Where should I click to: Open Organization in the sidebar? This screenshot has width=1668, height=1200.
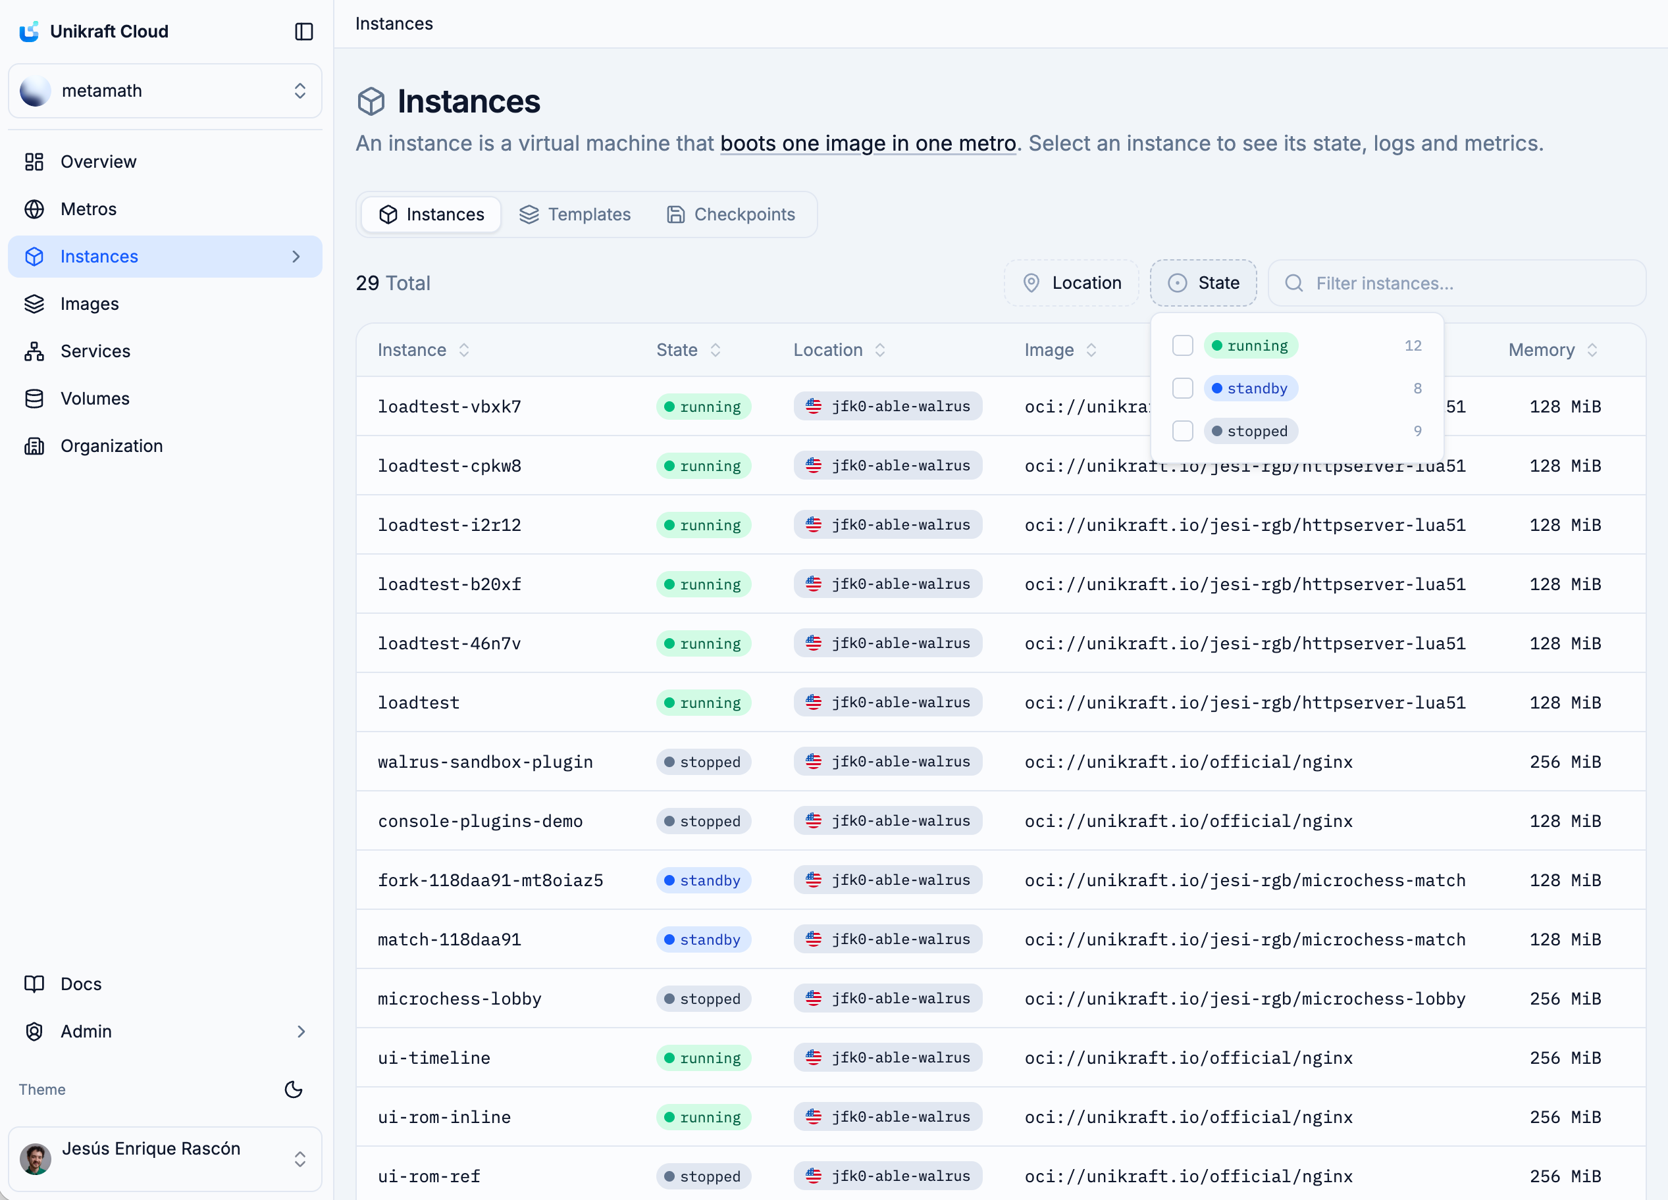[165, 446]
